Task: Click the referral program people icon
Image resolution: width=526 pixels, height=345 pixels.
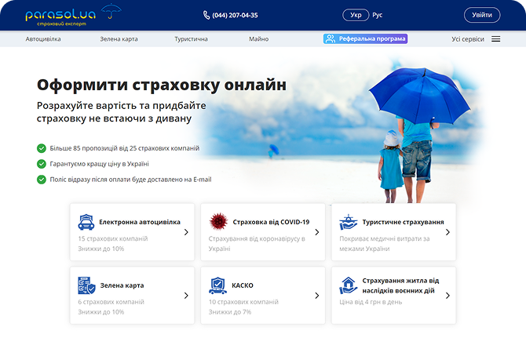Action: 330,39
